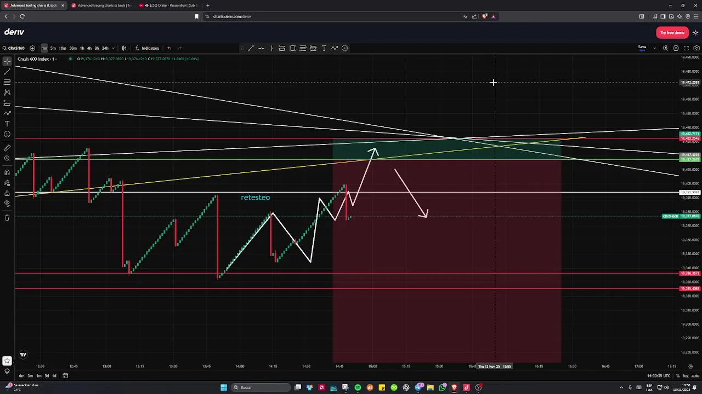Expand the Save layout dropdown arrow

(654, 48)
